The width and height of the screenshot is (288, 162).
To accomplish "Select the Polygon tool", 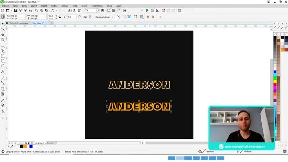I will pos(3,66).
